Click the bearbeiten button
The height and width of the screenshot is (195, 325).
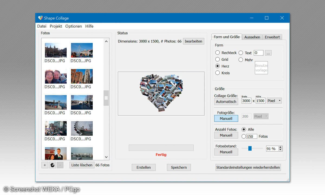tap(194, 41)
